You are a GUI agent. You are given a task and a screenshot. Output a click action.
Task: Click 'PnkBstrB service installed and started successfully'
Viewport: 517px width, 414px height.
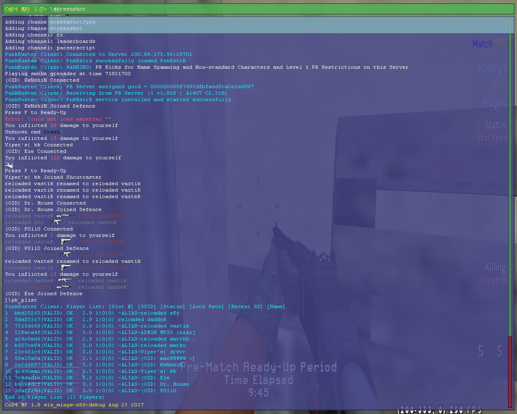tap(118, 99)
